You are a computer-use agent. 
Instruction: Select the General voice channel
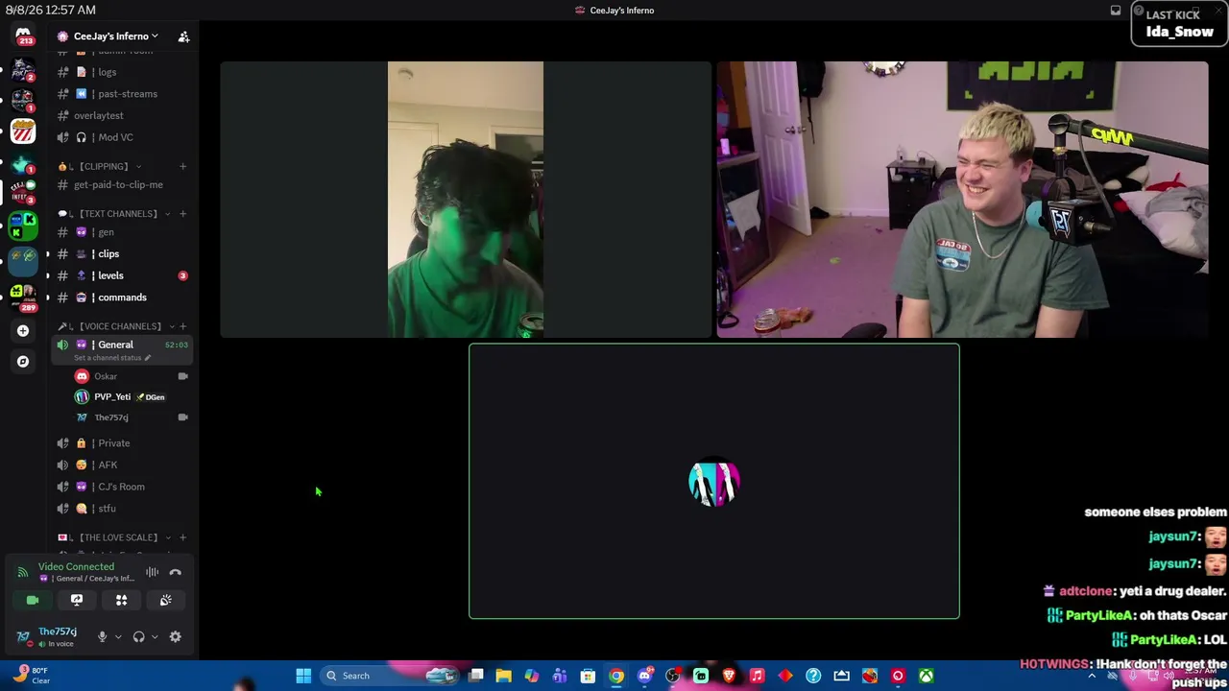point(123,345)
